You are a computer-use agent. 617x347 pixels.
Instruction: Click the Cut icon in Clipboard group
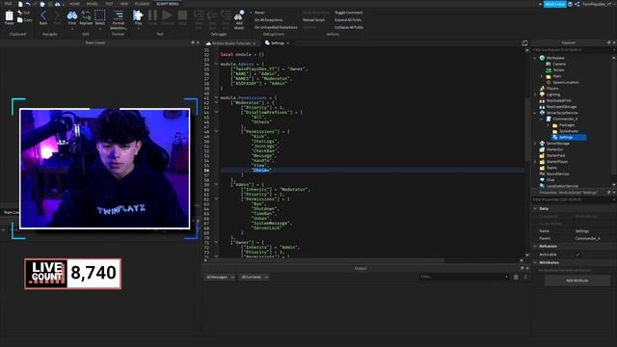20,13
